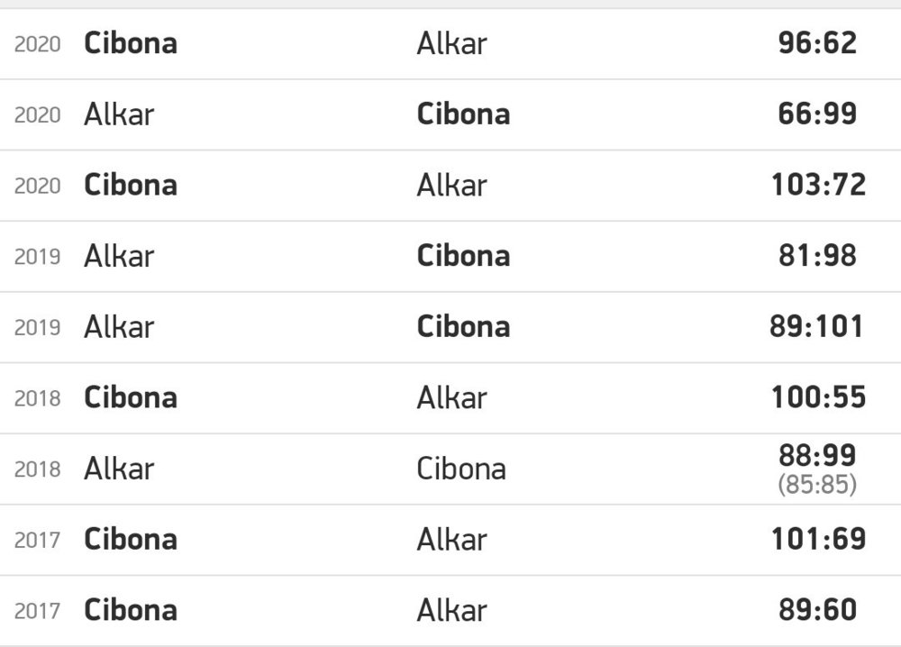Select Cibona in the 89:60 row
901x647 pixels.
tap(131, 610)
